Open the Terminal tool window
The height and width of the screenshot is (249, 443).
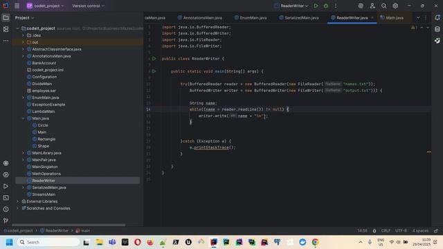coord(6,198)
